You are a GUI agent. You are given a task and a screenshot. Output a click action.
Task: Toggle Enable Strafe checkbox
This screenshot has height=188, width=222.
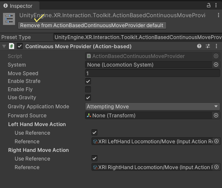pyautogui.click(x=88, y=81)
